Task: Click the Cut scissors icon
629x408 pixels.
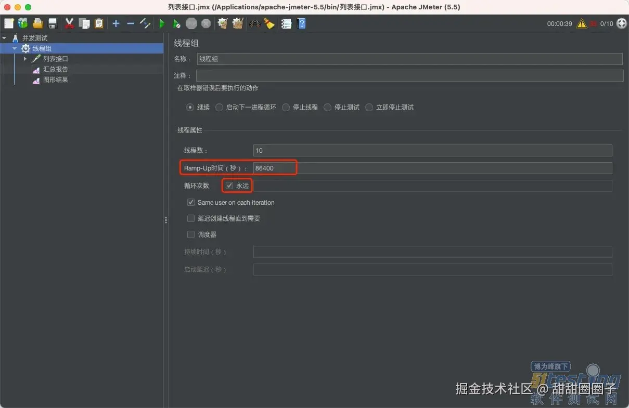Action: (69, 23)
